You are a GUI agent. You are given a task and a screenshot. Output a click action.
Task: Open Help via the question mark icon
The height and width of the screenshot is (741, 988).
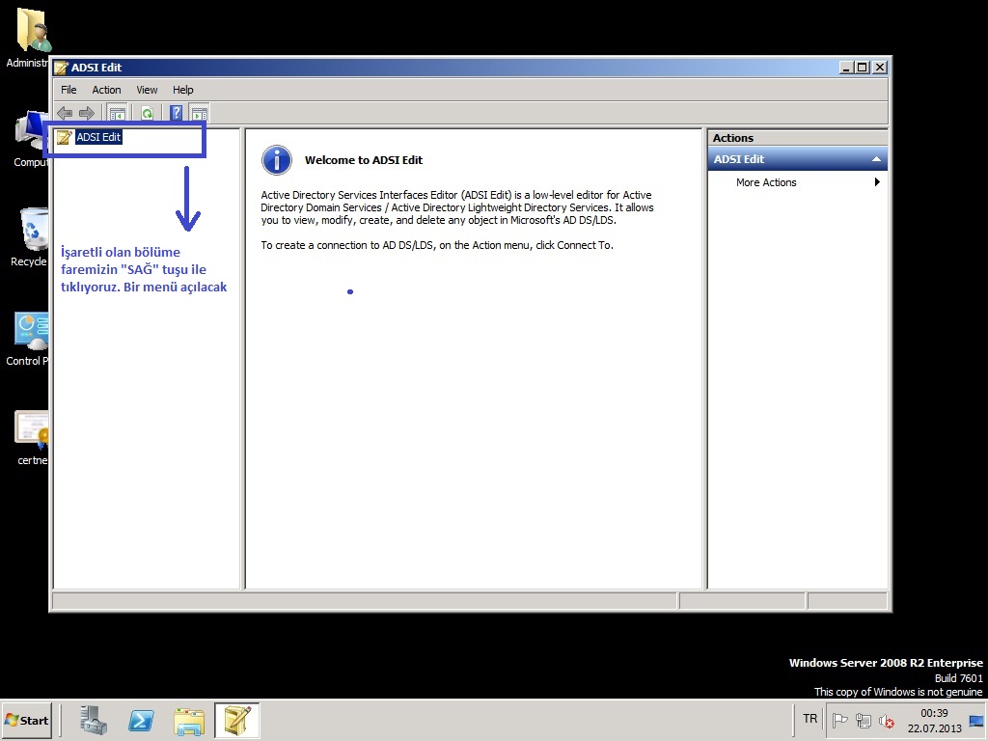point(177,114)
